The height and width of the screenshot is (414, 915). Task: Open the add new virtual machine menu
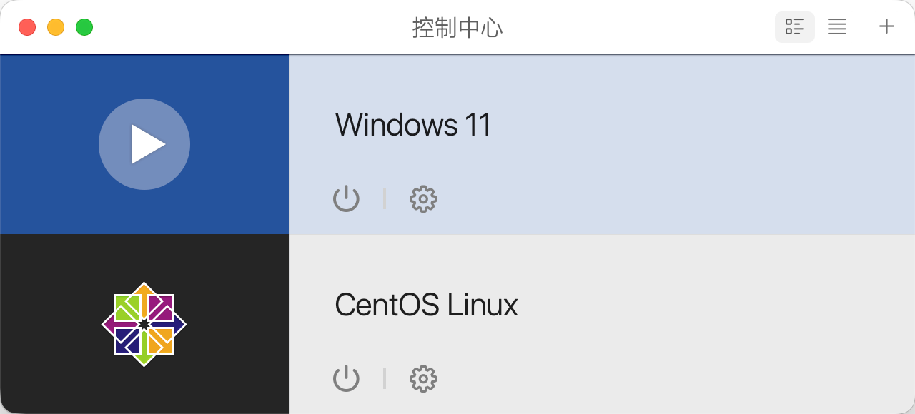click(886, 26)
